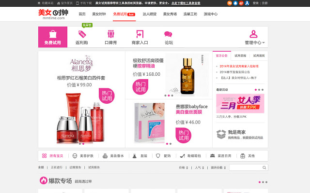Viewport: 310px width, 193px height.
Task: Open the 三月女人季 promotional banner
Action: pos(240,104)
